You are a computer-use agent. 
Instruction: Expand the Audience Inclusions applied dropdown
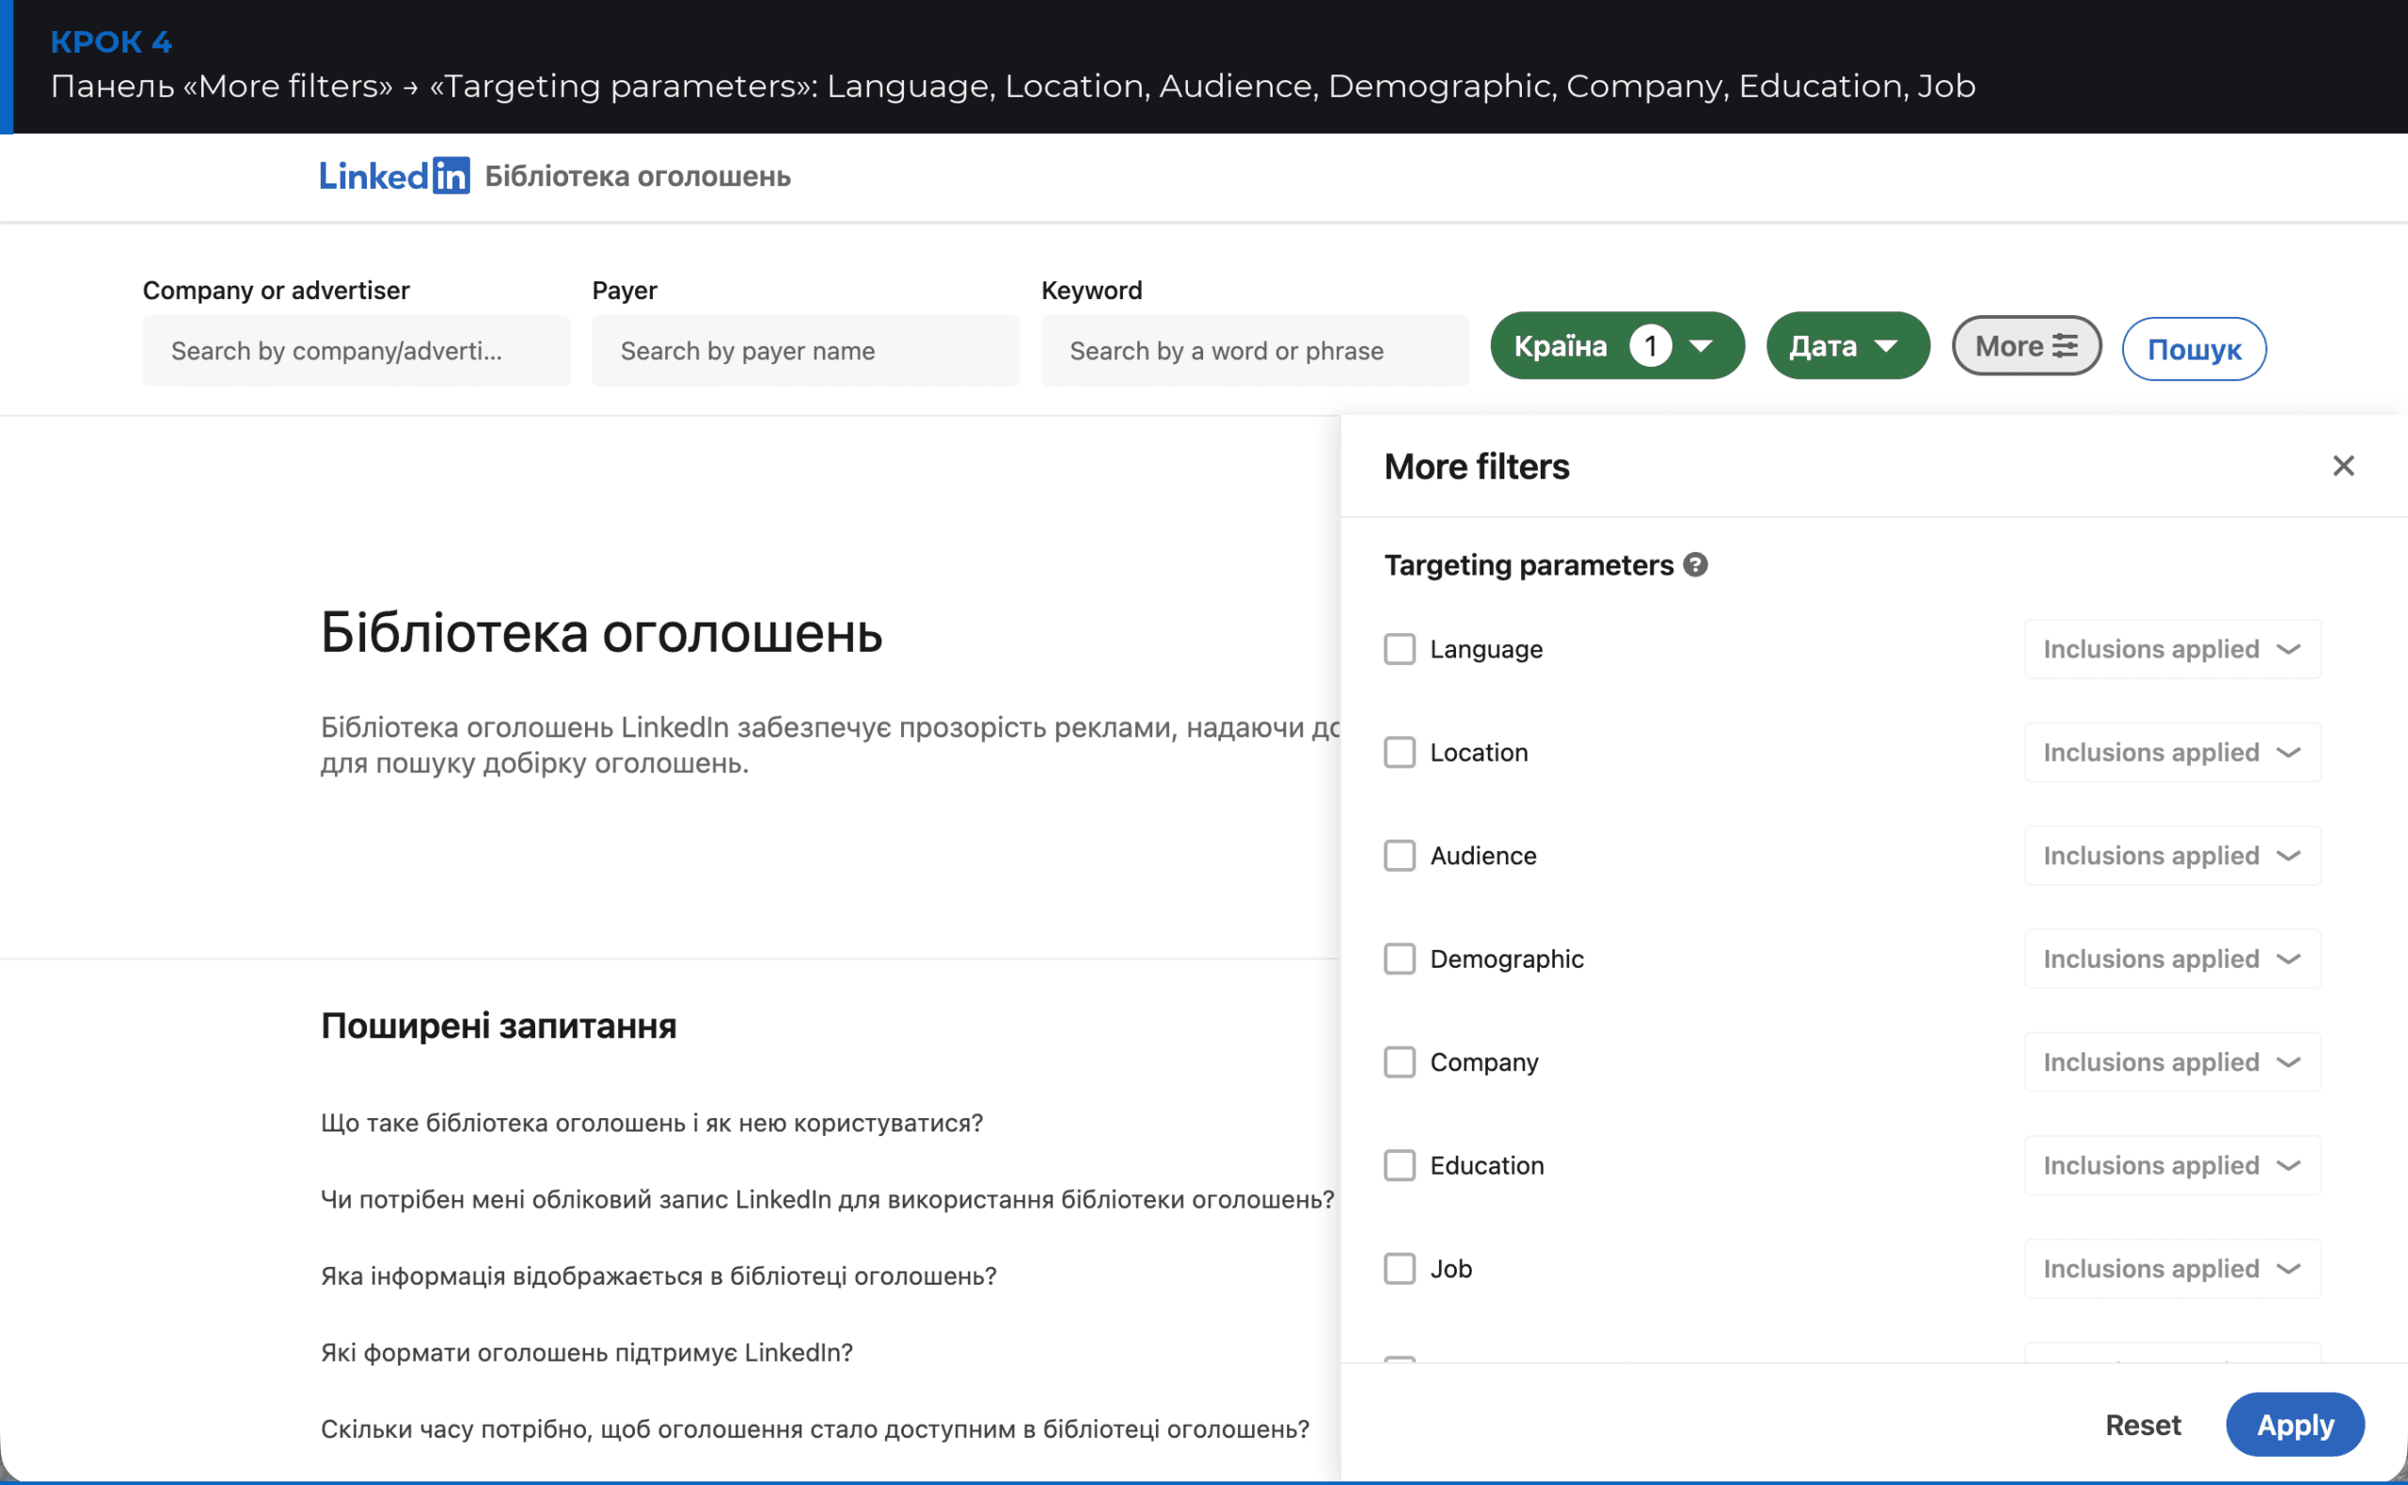2172,856
